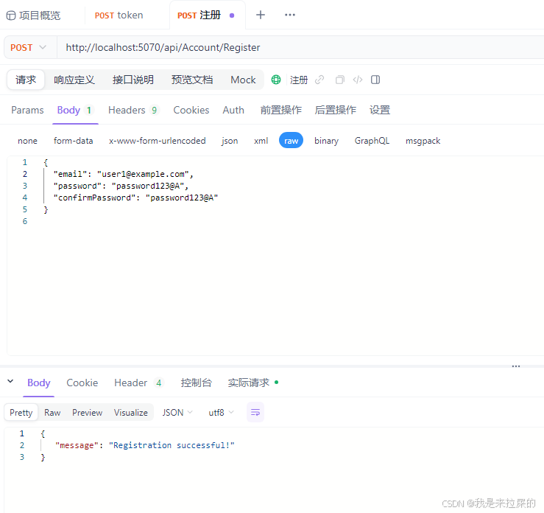The width and height of the screenshot is (544, 513).
Task: Open the 设置 settings tab
Action: pyautogui.click(x=380, y=110)
